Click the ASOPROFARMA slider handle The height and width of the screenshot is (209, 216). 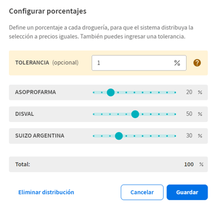(111, 93)
